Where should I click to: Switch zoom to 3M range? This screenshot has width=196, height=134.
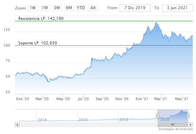(x=57, y=7)
